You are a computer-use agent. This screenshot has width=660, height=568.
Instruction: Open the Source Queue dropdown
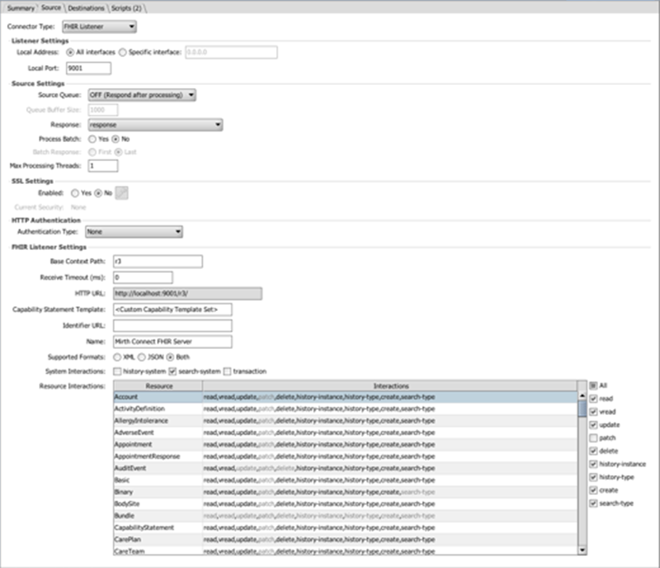[142, 95]
